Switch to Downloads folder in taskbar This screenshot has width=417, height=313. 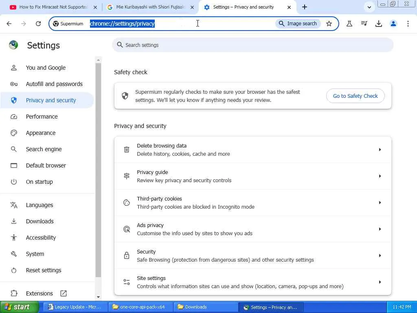tap(205, 307)
